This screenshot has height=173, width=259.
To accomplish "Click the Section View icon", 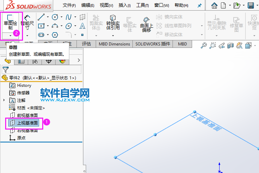I will click(231, 45).
